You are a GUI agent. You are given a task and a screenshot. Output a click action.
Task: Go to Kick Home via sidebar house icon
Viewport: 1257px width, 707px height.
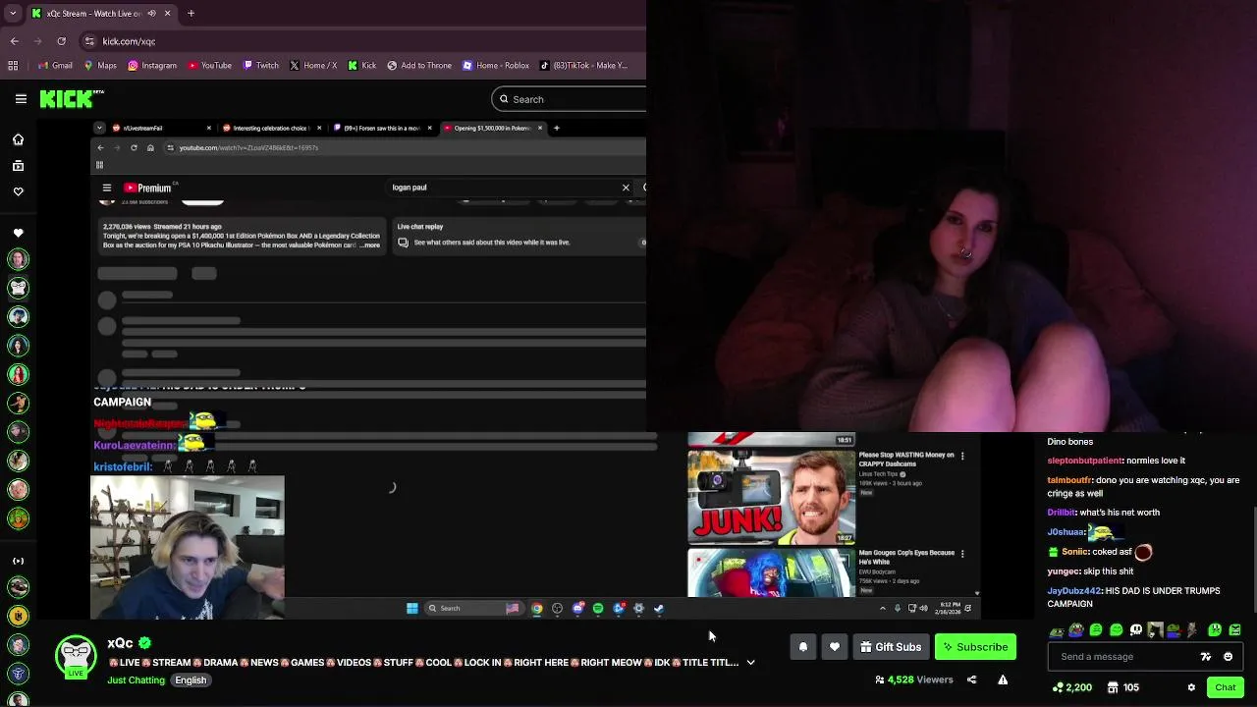[x=18, y=139]
